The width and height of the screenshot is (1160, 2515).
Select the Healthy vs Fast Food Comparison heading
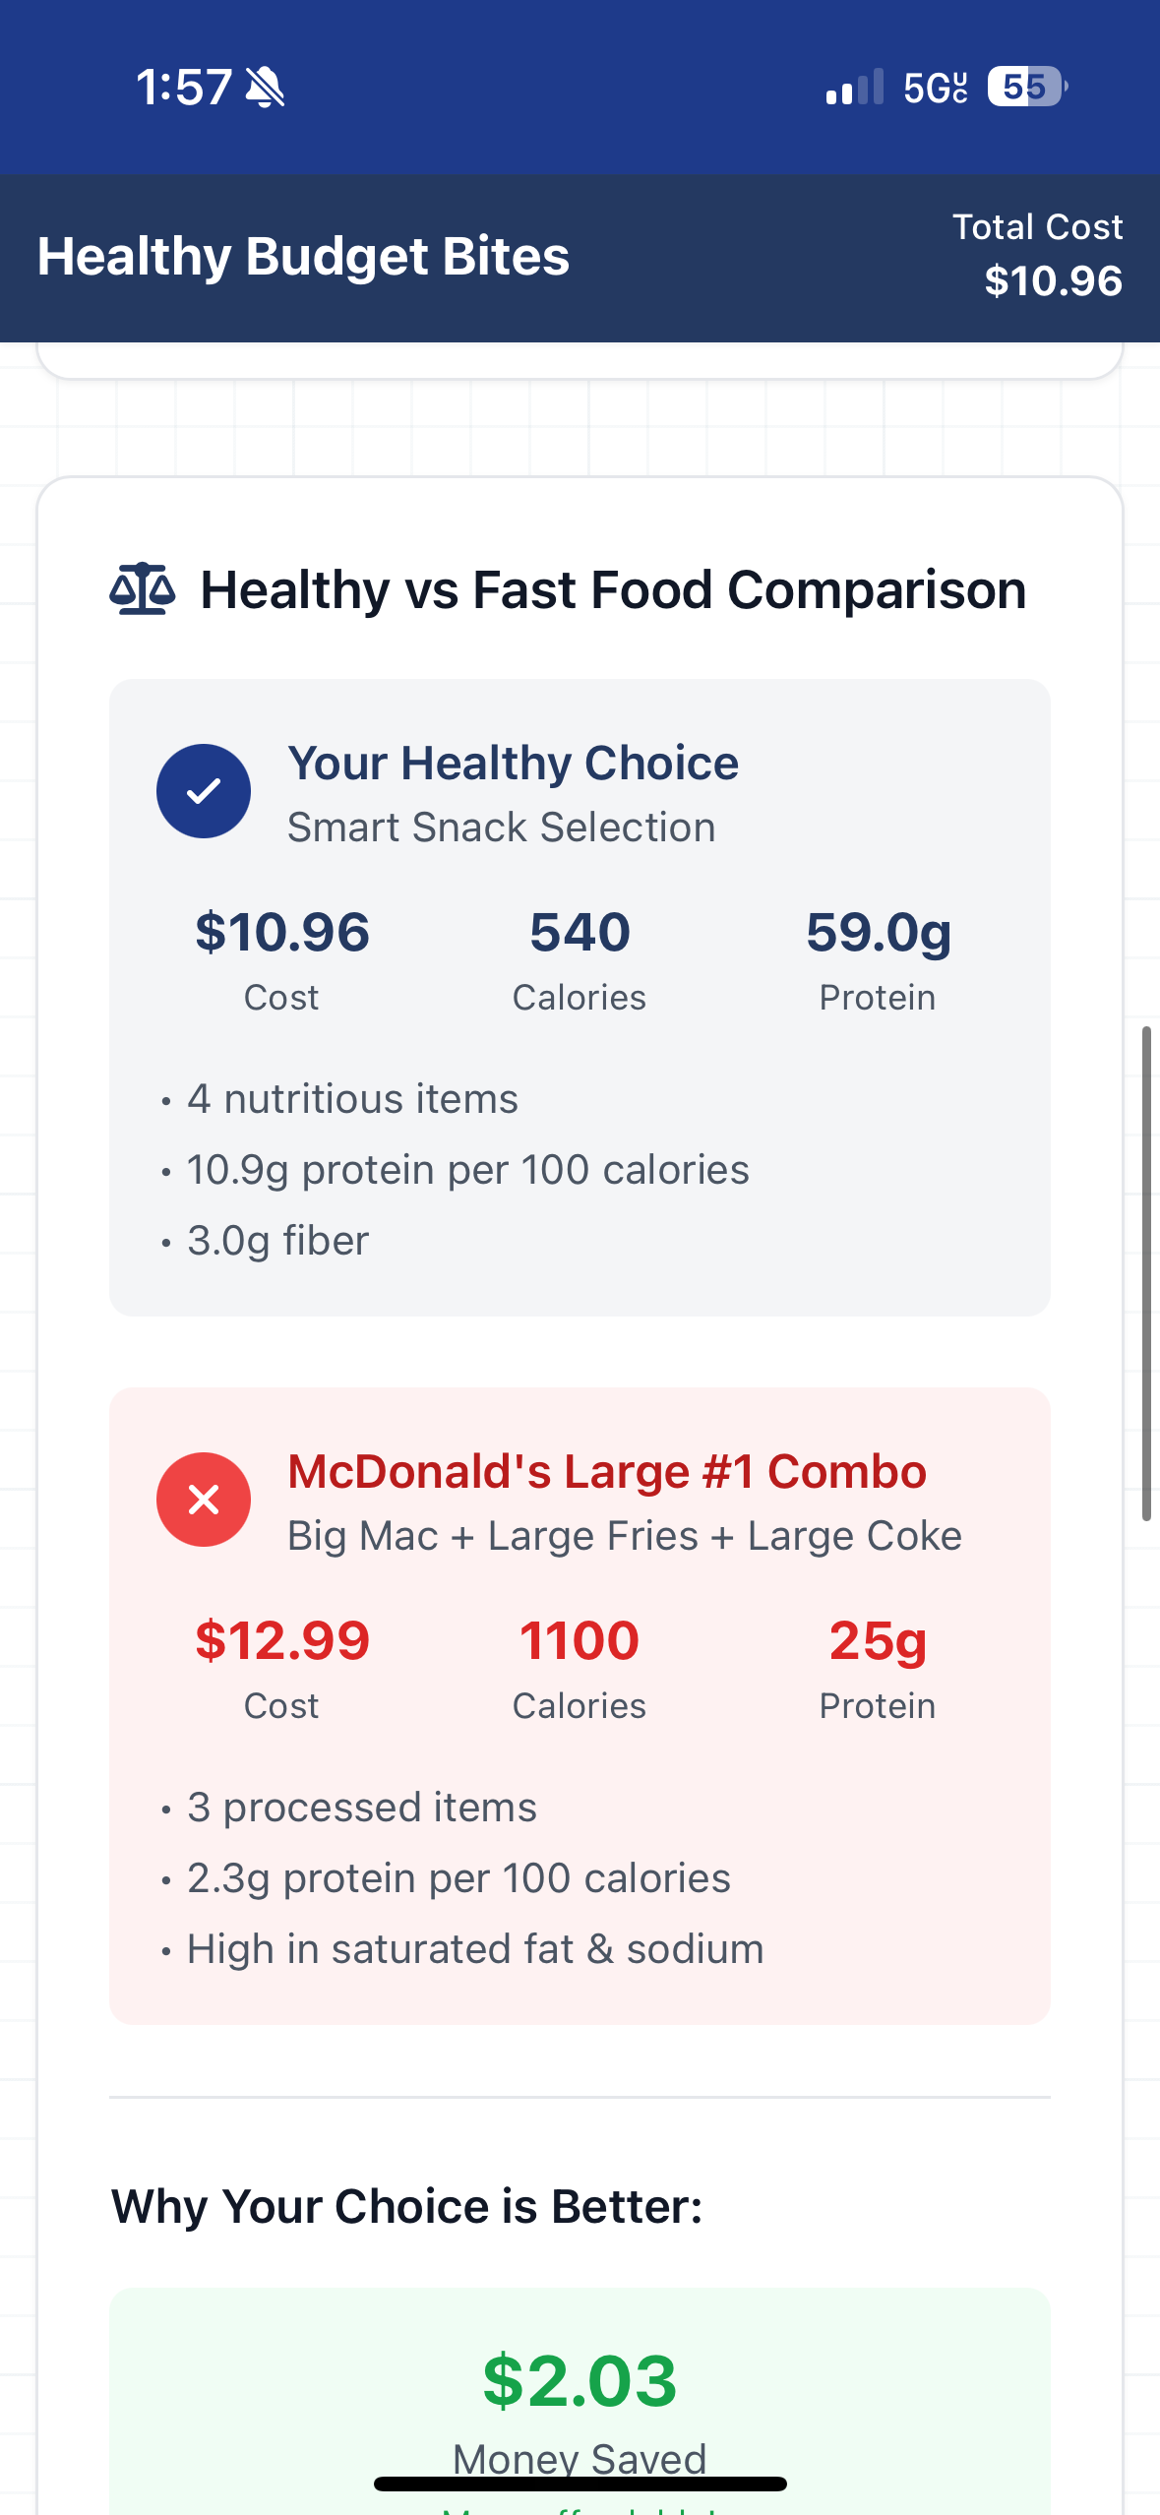(613, 590)
